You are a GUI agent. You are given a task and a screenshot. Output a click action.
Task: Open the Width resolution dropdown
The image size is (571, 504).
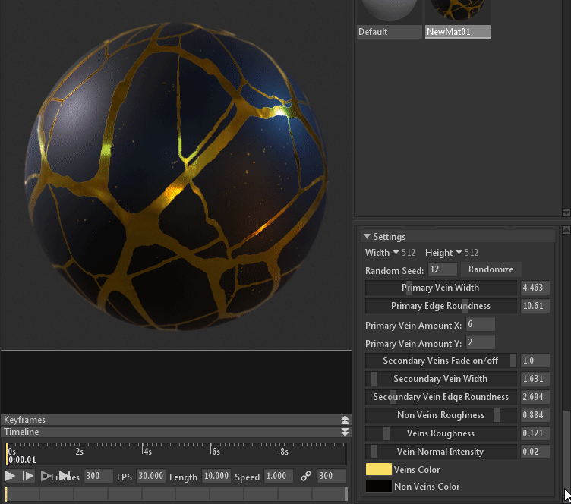click(x=396, y=253)
